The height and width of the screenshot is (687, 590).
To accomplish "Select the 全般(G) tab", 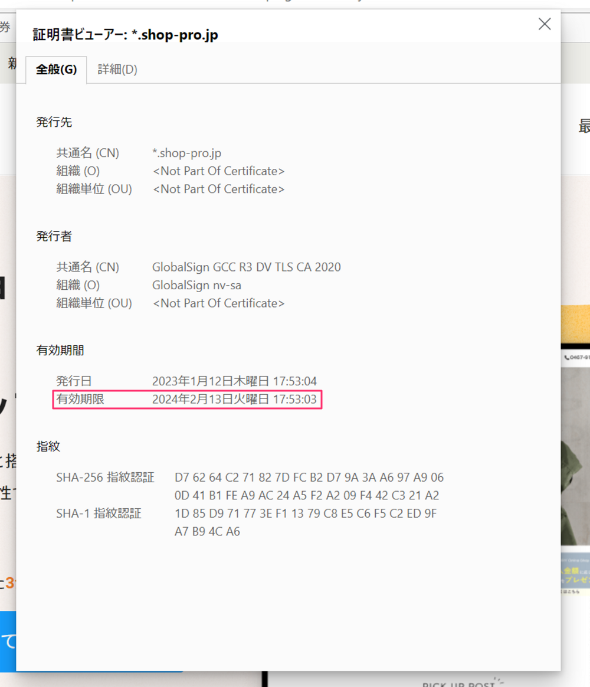I will 57,70.
